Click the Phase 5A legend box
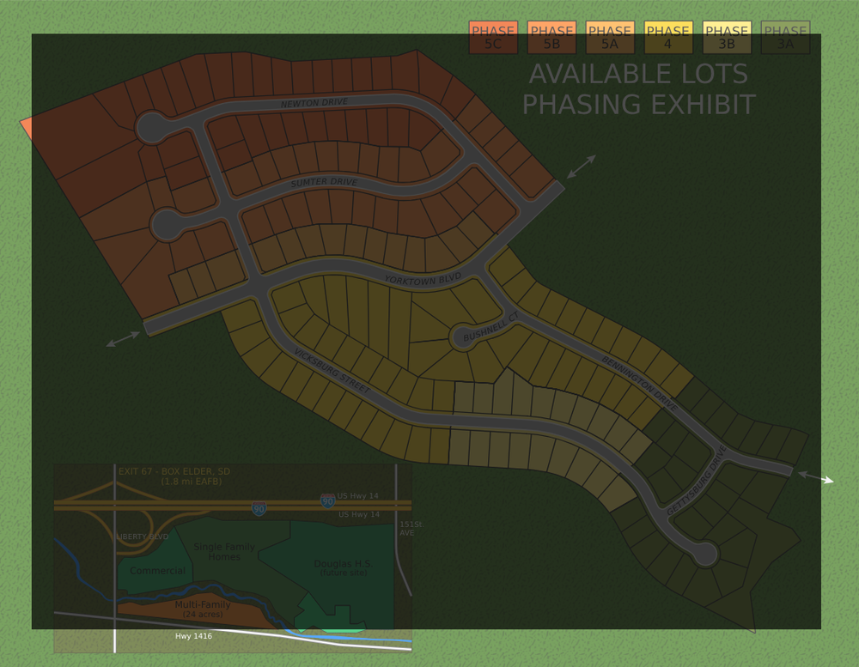 click(610, 37)
